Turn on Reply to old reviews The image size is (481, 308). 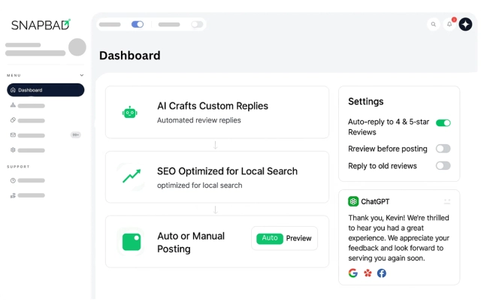click(443, 165)
